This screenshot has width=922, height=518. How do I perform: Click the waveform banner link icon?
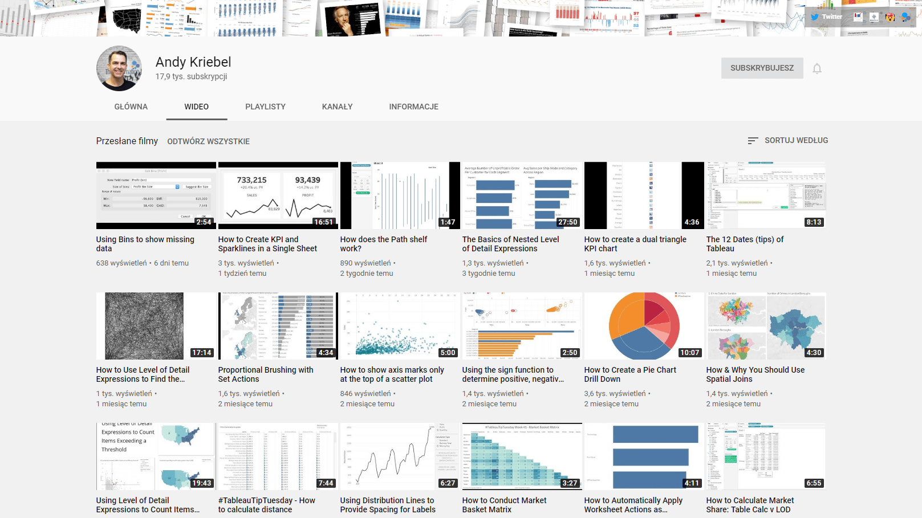pos(874,17)
